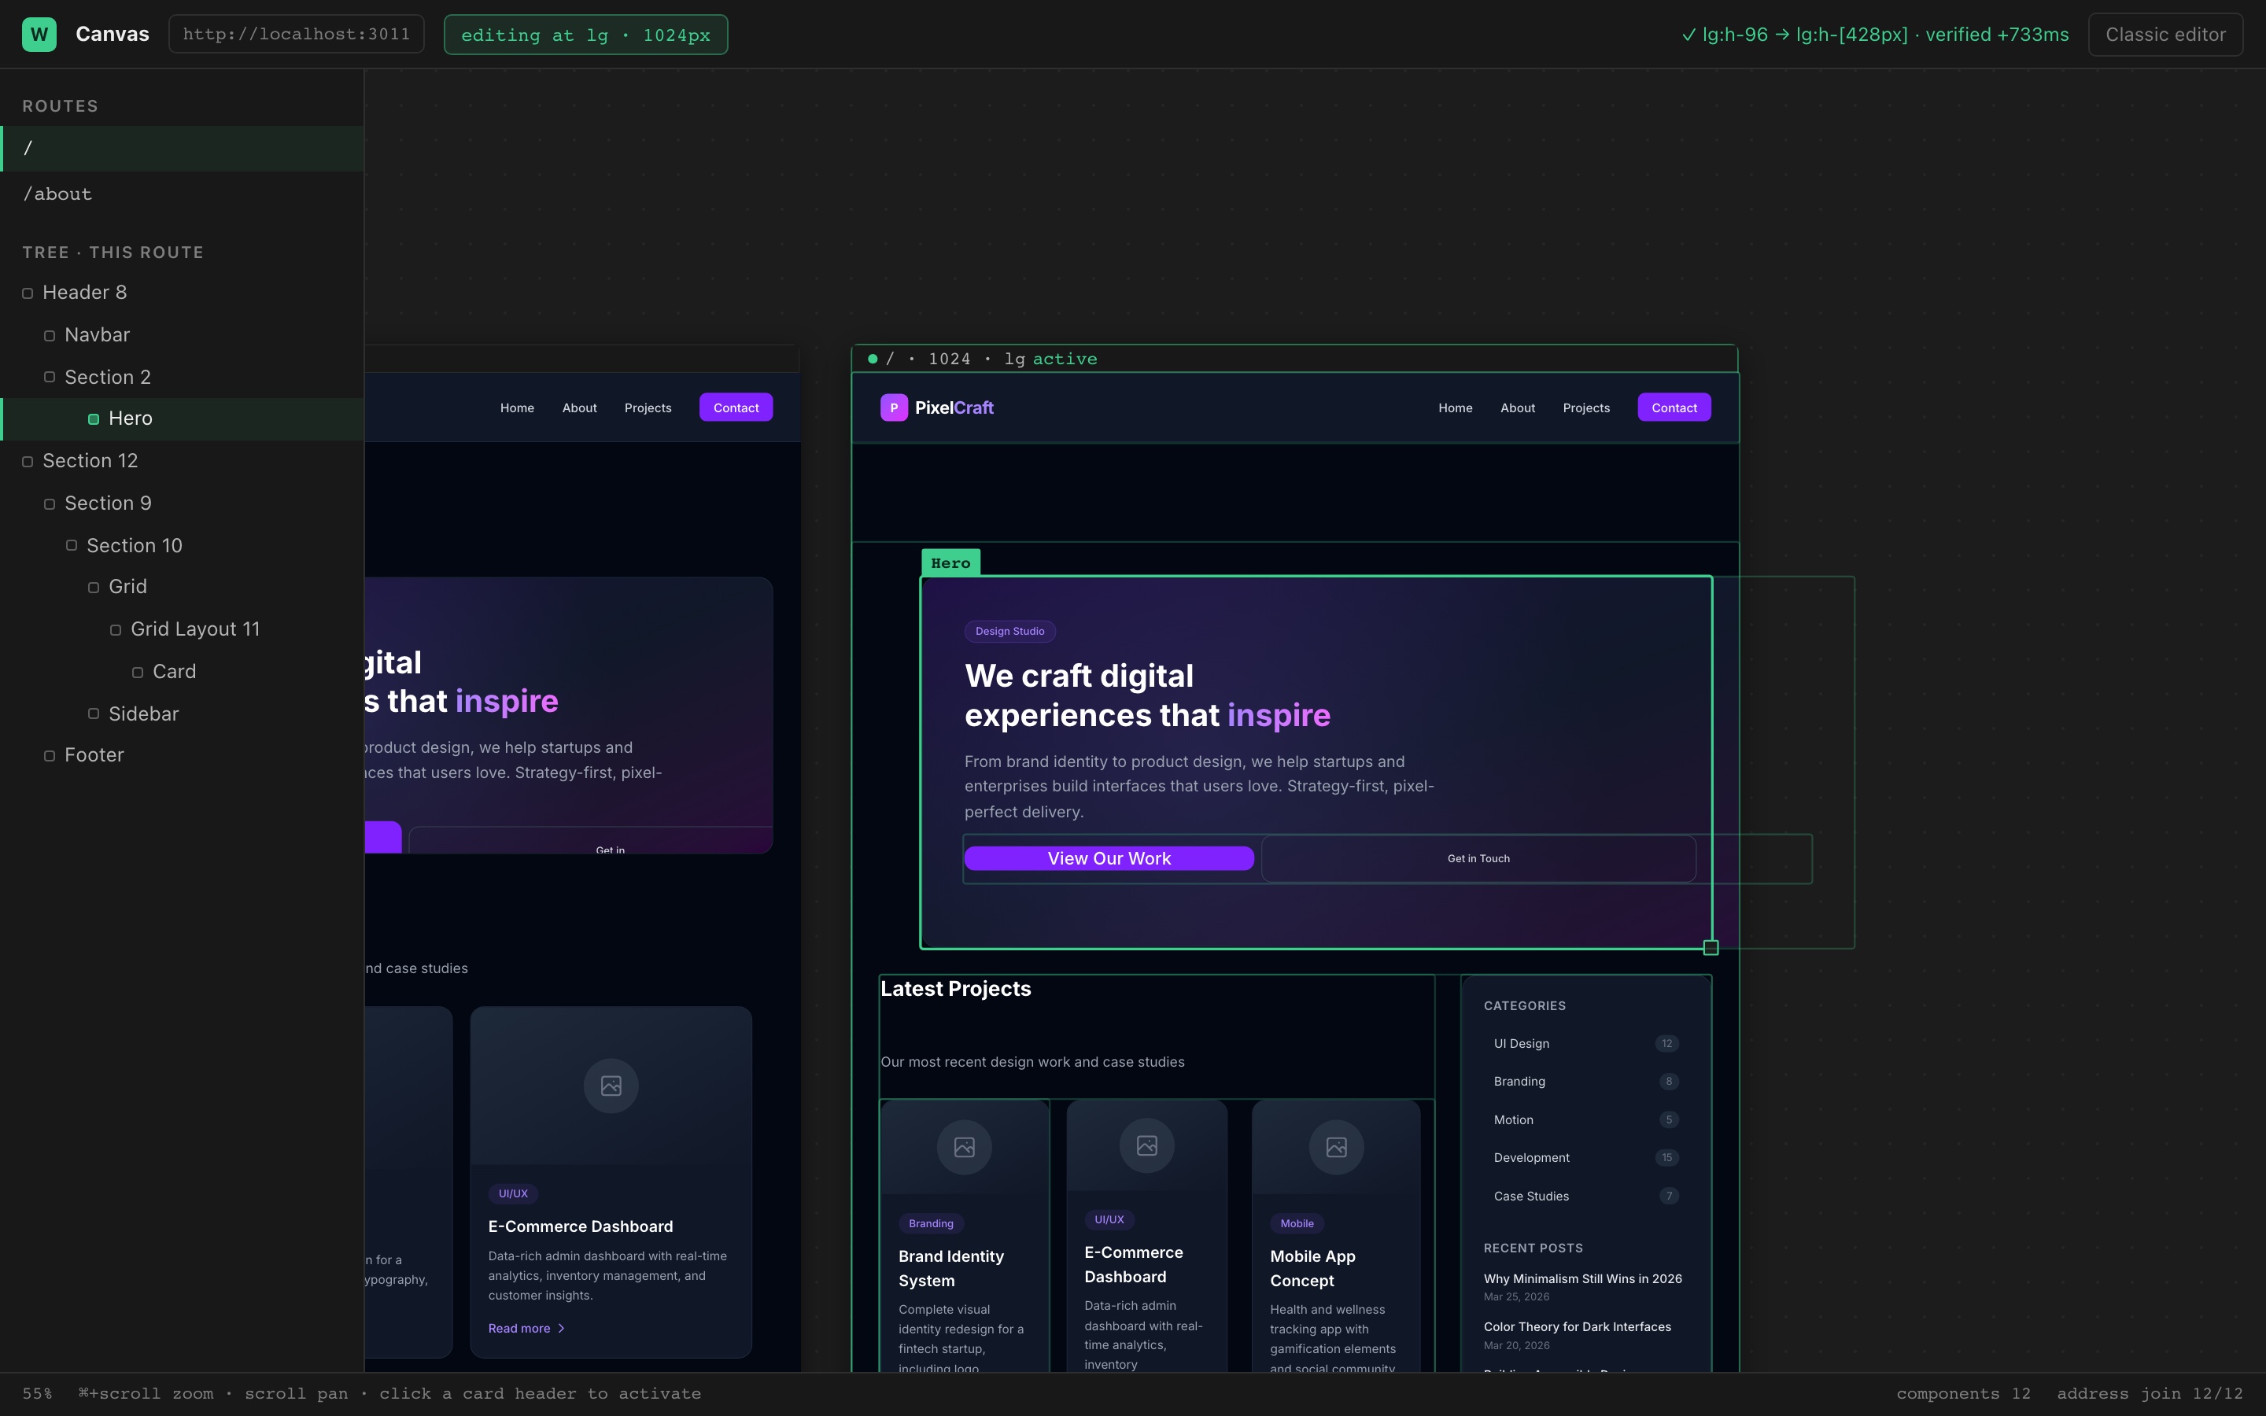Click the Read more link
Viewport: 2266px width, 1416px height.
(x=526, y=1328)
